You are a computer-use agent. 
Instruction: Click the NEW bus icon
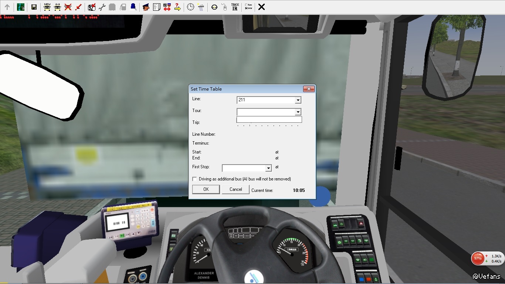(x=47, y=7)
